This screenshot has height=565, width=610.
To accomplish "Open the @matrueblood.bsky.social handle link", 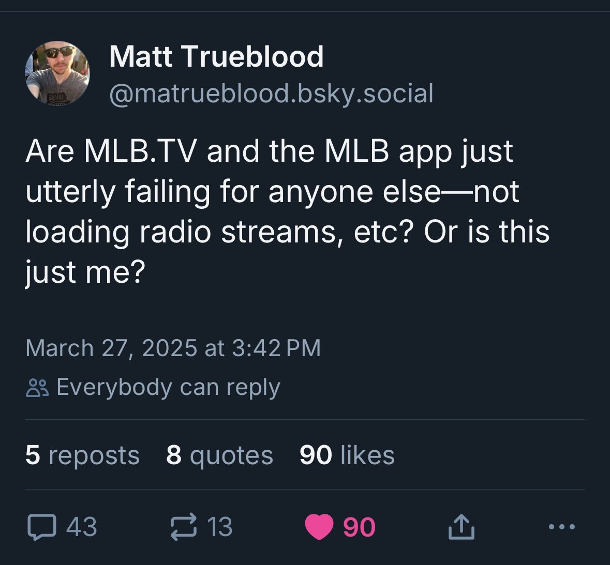I will pos(271,94).
